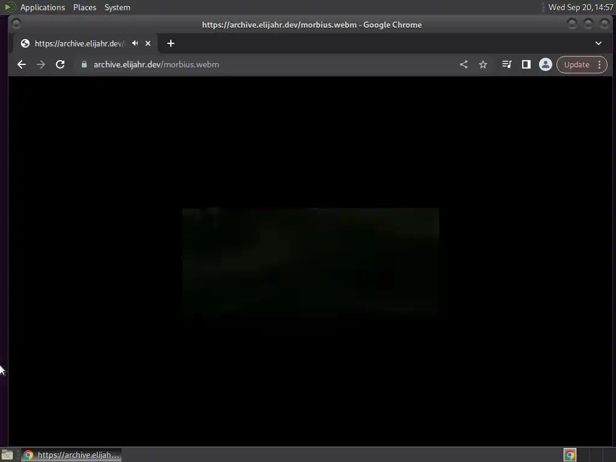Mute the tab using the speaker icon
616x462 pixels.
pos(135,43)
